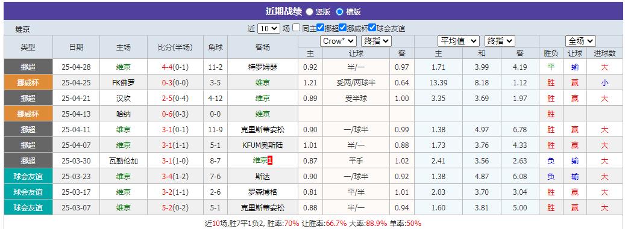Click the 2-5(0-4) score

(175, 99)
